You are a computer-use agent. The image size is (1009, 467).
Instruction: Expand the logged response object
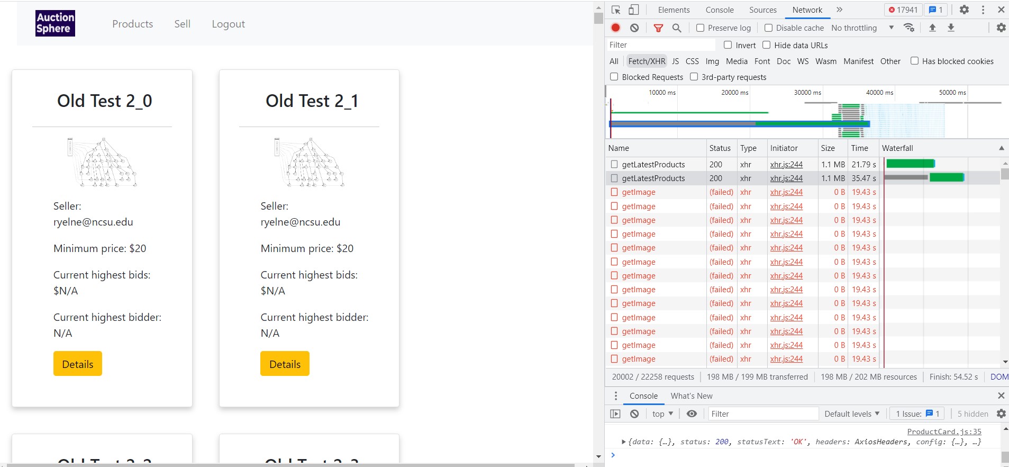[x=624, y=442]
